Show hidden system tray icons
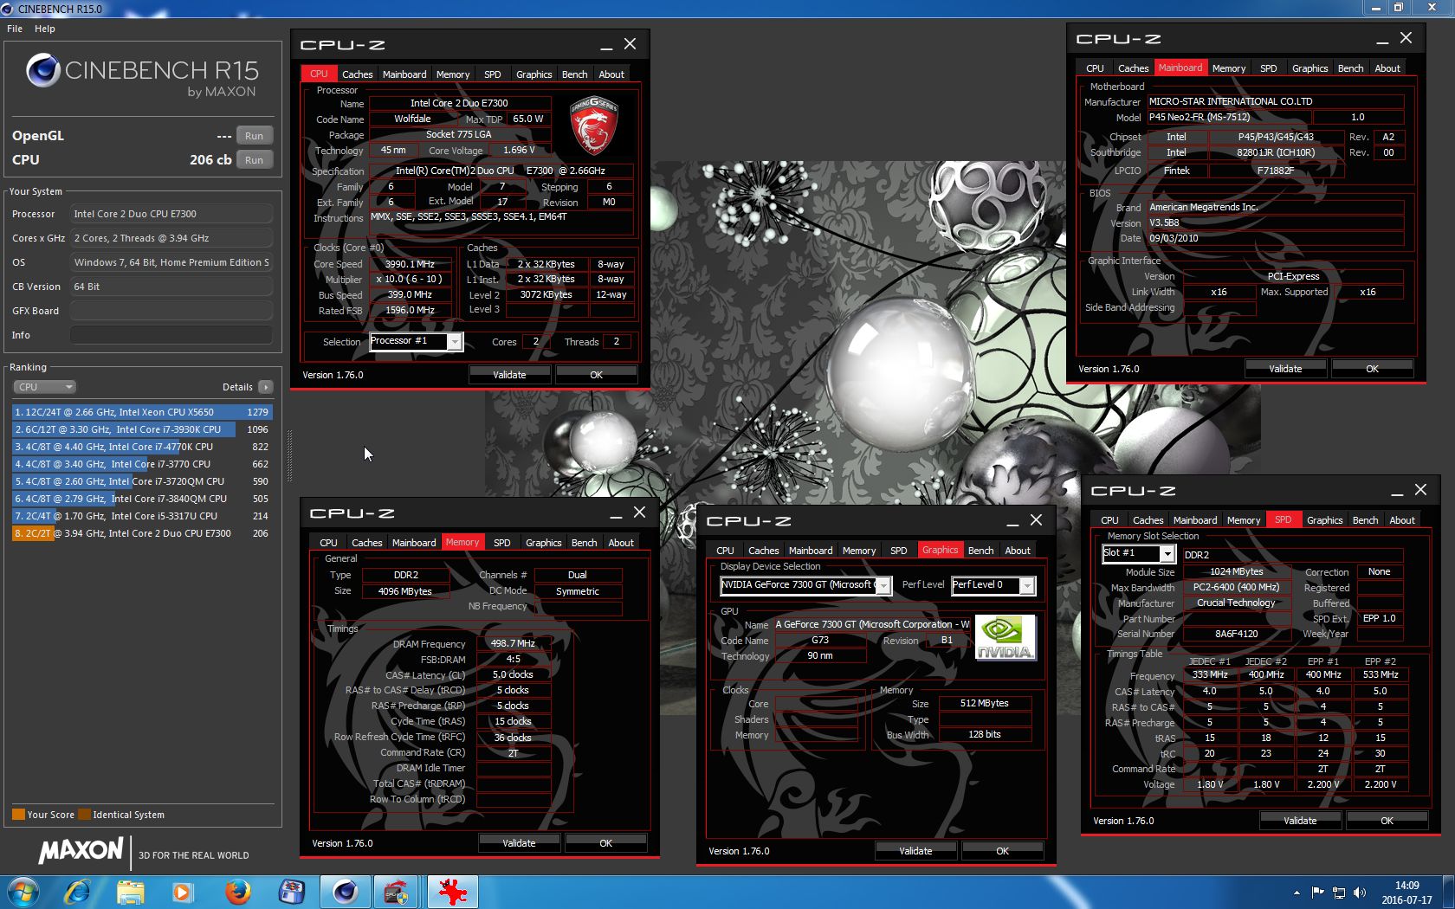Viewport: 1455px width, 909px height. pyautogui.click(x=1297, y=893)
